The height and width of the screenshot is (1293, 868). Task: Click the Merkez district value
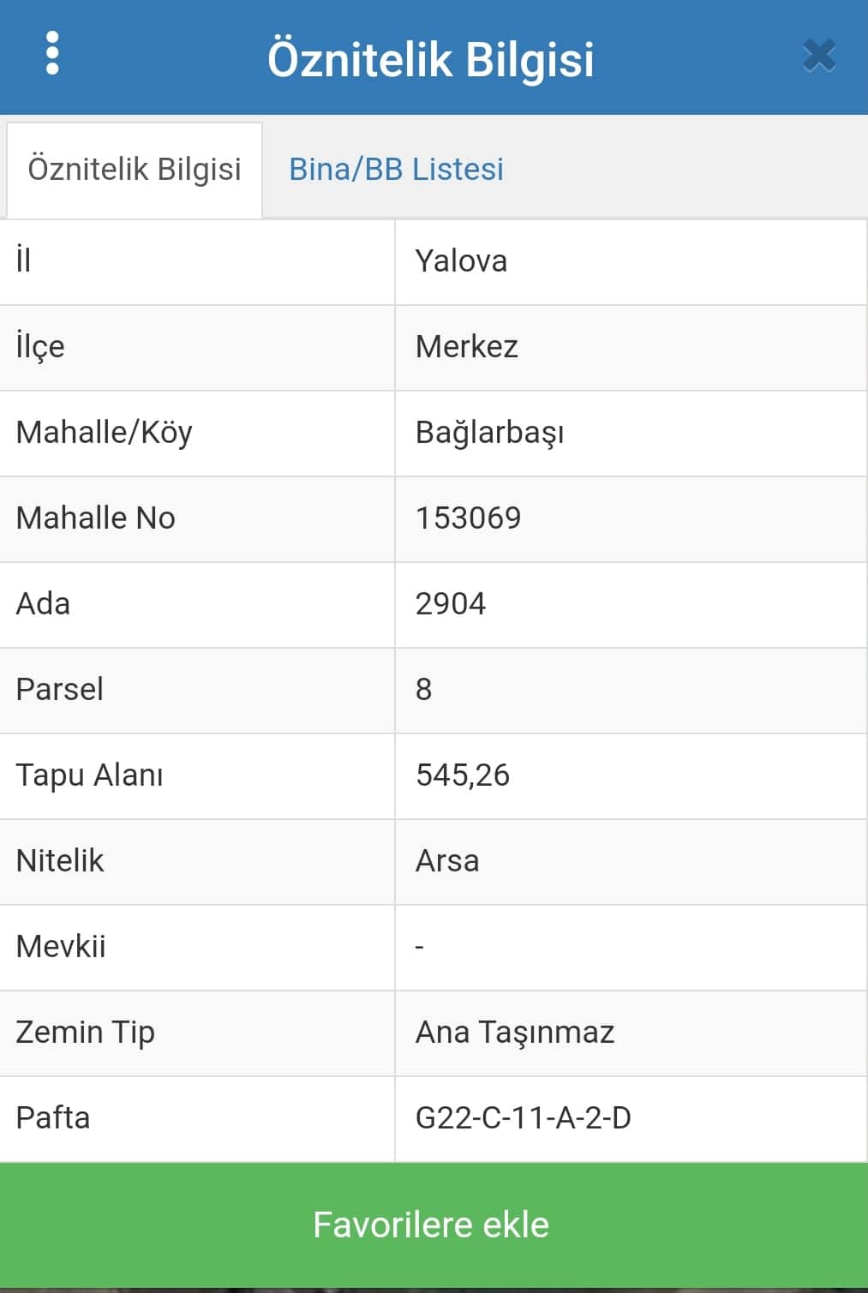(x=467, y=347)
